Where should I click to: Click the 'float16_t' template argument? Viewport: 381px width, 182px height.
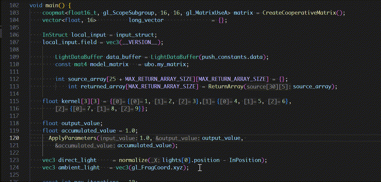coord(82,13)
